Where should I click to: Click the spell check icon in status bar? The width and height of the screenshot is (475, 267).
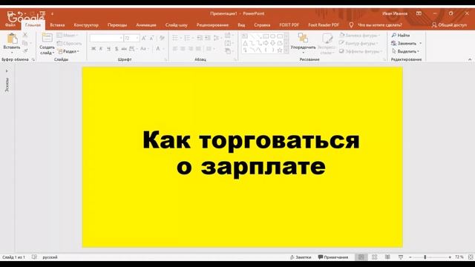point(34,257)
